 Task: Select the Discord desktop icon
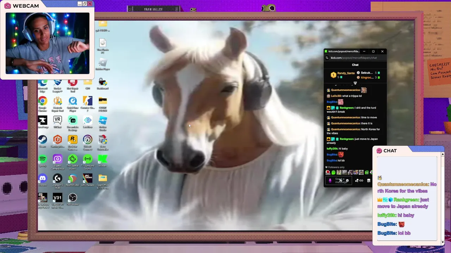(43, 180)
